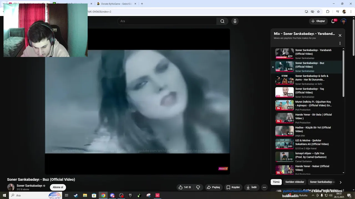Viewport: 355px width, 199px height.
Task: Play Hande Yener - Bir Bela video
Action: [x=306, y=118]
